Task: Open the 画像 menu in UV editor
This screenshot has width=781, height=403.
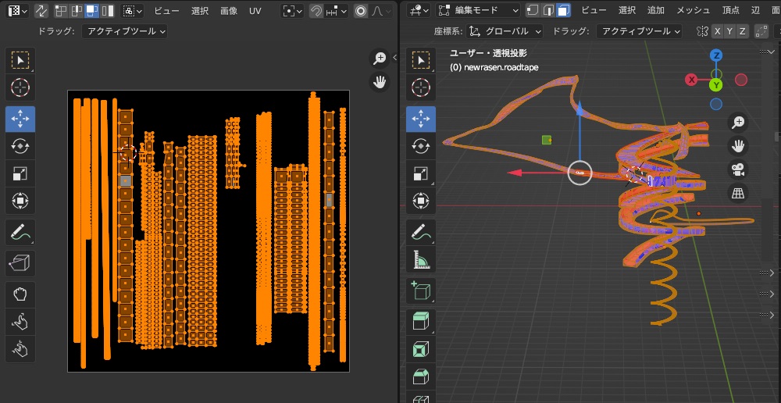Action: [229, 11]
